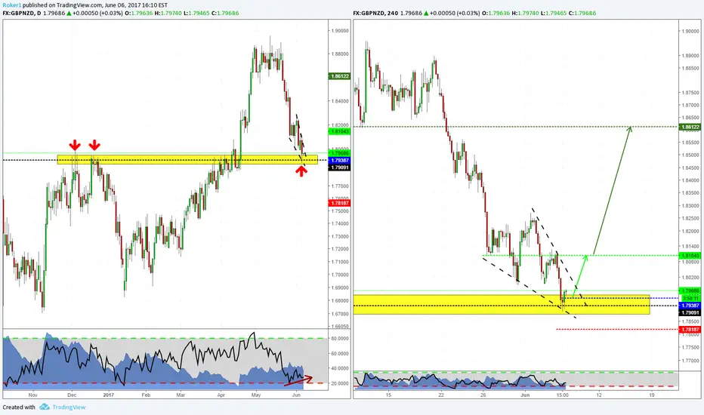Click the 1.86122 target label on 240 chart
The height and width of the screenshot is (415, 704).
point(690,127)
